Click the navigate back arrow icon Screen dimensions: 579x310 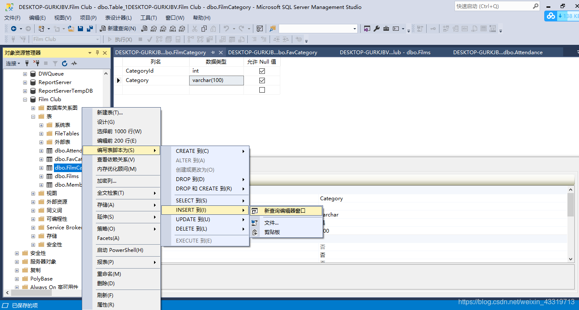[x=14, y=29]
